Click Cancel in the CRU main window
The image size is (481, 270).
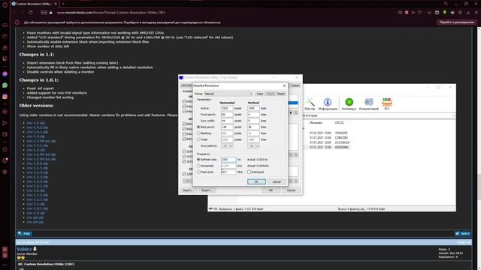click(x=291, y=190)
